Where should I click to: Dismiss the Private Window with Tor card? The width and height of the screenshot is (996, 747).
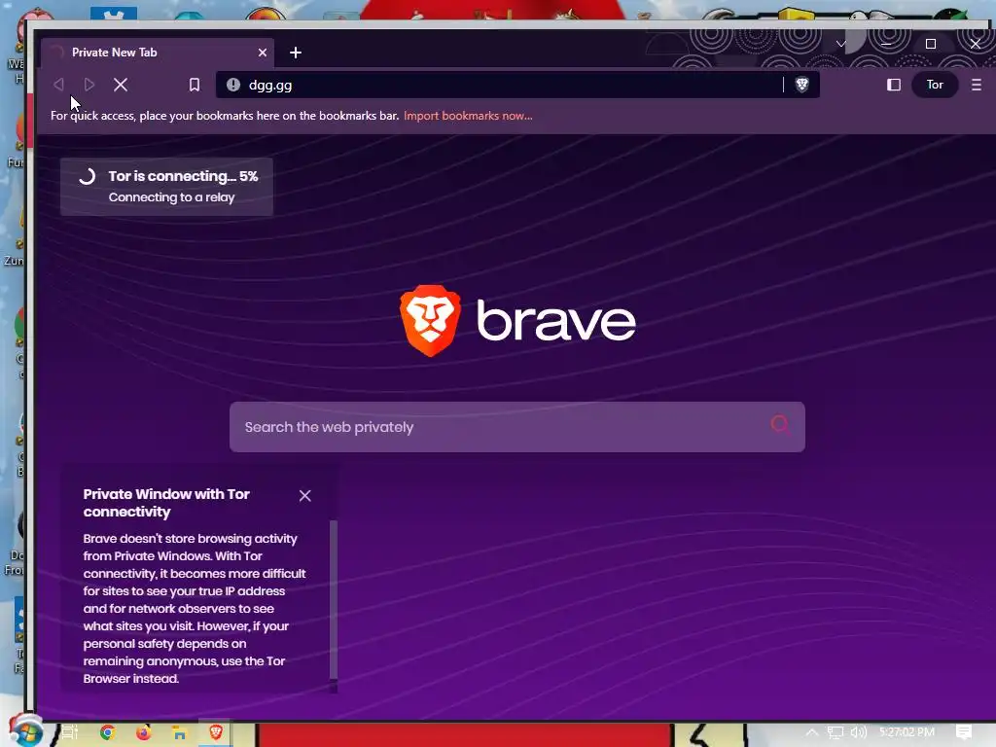304,495
